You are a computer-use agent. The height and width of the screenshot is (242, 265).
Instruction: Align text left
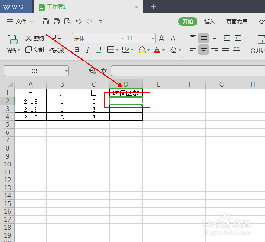tap(193, 50)
